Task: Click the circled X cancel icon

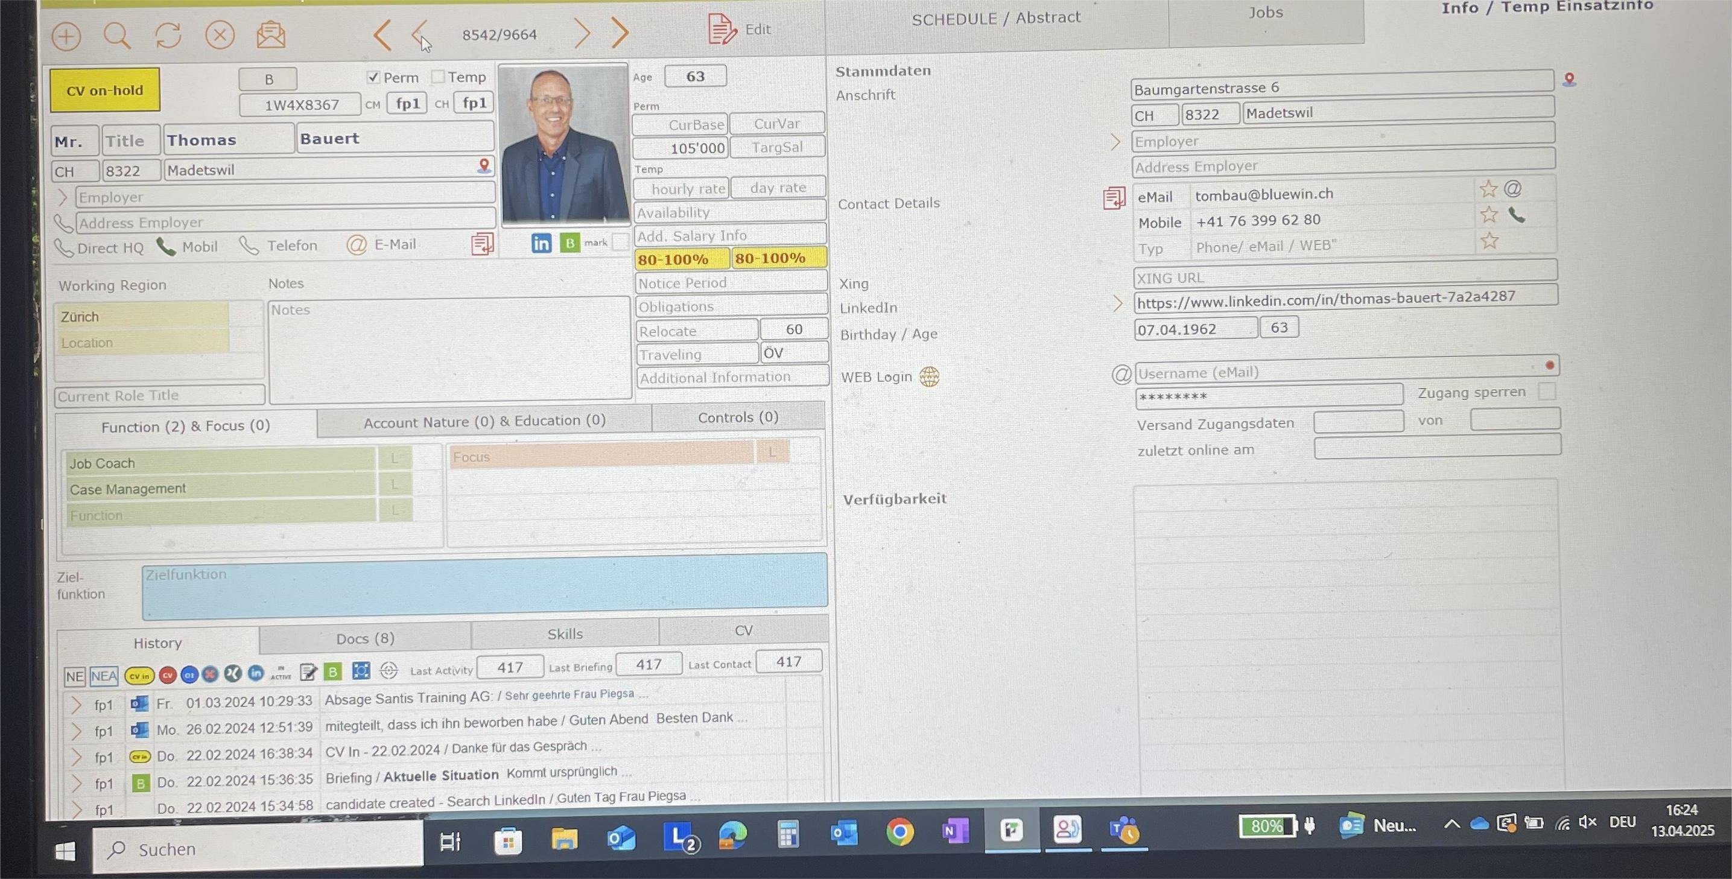Action: click(220, 34)
